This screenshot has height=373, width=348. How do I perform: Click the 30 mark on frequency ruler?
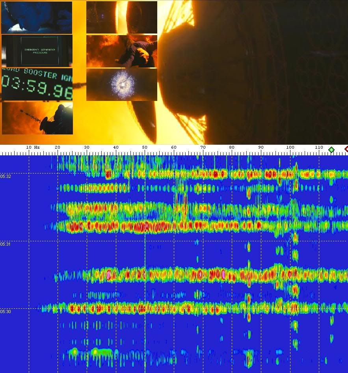(x=87, y=147)
